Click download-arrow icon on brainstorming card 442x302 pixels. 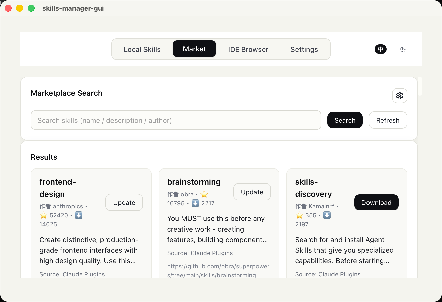pyautogui.click(x=195, y=203)
